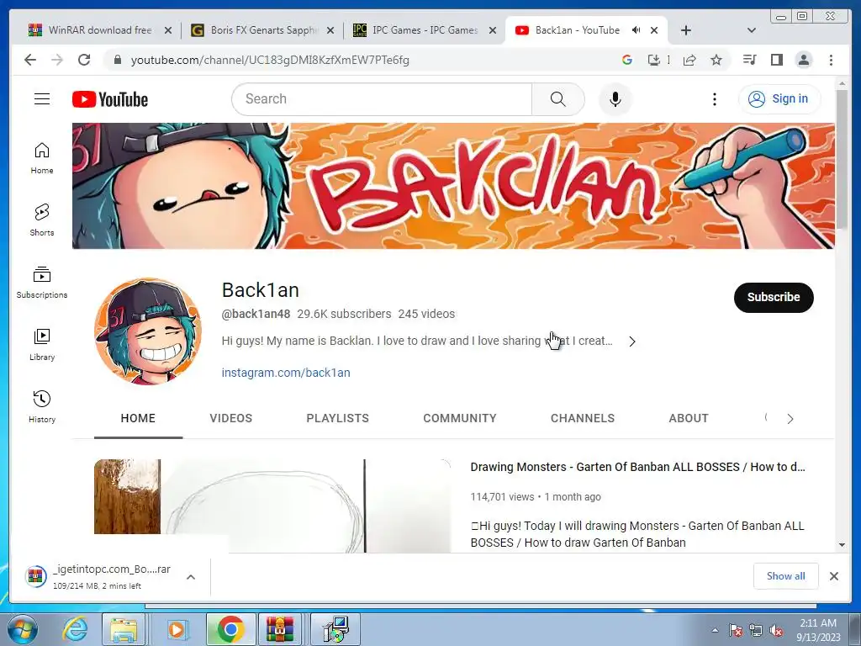The image size is (861, 646).
Task: Open YouTube settings three-dot menu
Action: 715,99
